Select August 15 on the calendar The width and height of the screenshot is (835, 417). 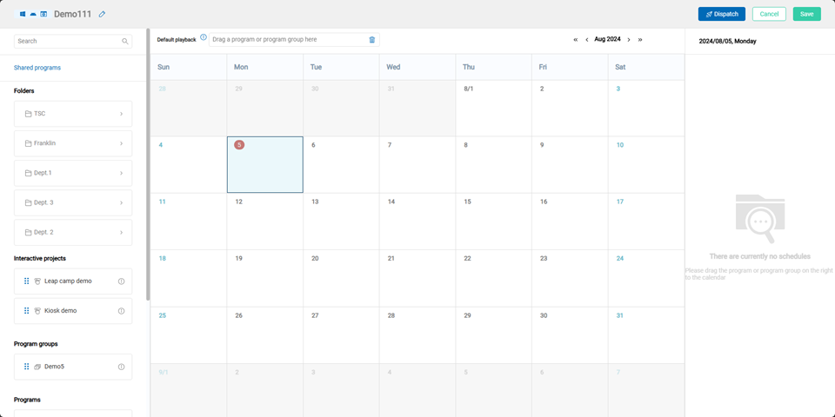click(x=493, y=221)
